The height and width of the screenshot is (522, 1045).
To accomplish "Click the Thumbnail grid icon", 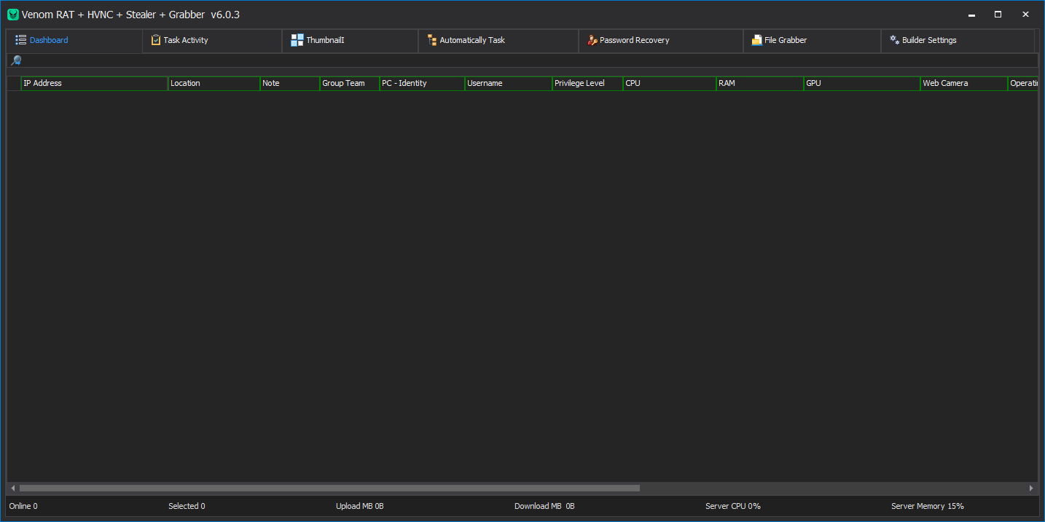I will tap(297, 40).
